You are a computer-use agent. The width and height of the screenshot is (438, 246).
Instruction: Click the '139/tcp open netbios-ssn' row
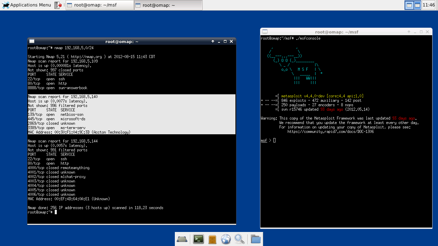click(x=55, y=114)
